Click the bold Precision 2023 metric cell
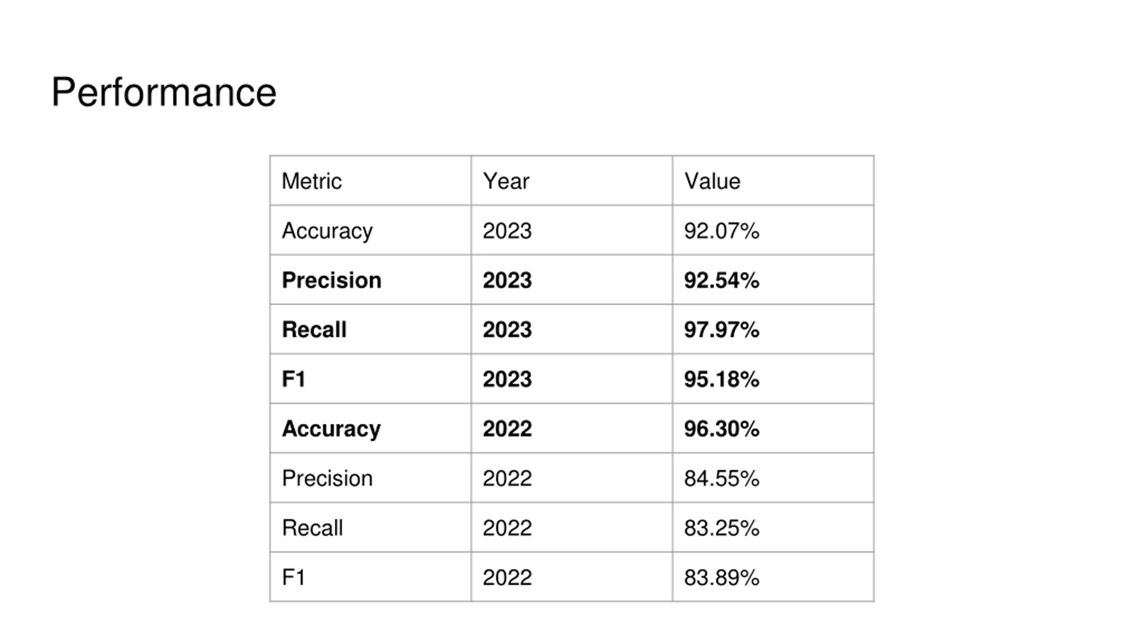1144x643 pixels. [x=370, y=280]
